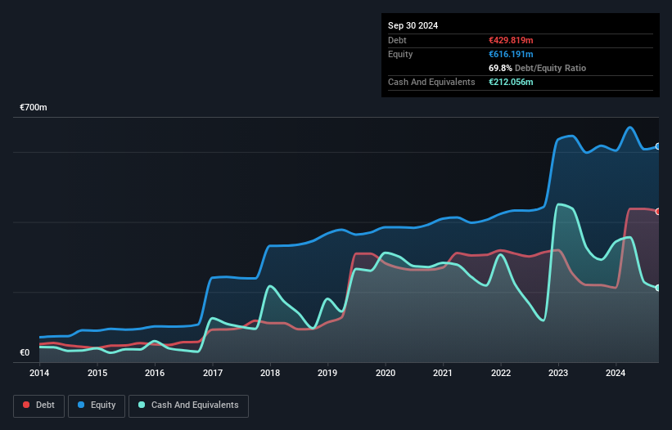Click the 2021 x-axis label
The width and height of the screenshot is (672, 430).
[x=443, y=373]
